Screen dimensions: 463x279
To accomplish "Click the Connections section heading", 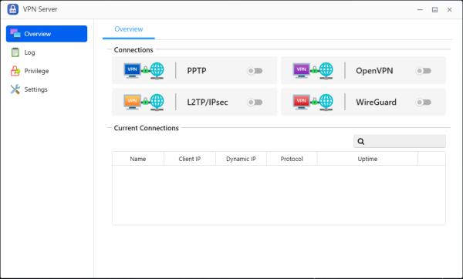I will pyautogui.click(x=133, y=50).
